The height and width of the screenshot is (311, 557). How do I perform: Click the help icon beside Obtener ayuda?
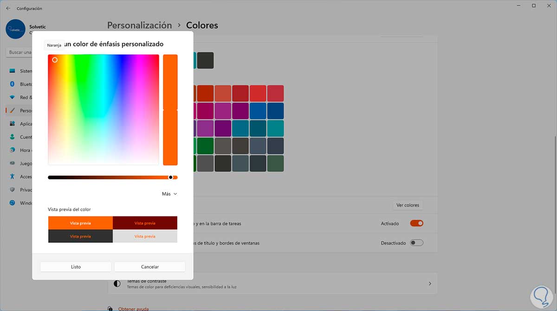tap(110, 309)
